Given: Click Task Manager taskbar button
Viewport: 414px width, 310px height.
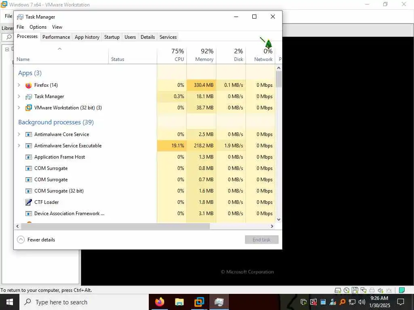Looking at the screenshot, I should click(219, 302).
